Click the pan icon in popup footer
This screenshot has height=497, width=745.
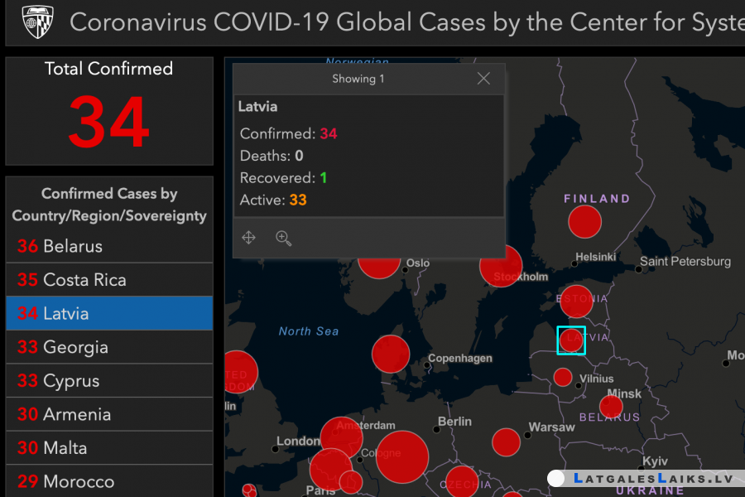click(248, 238)
